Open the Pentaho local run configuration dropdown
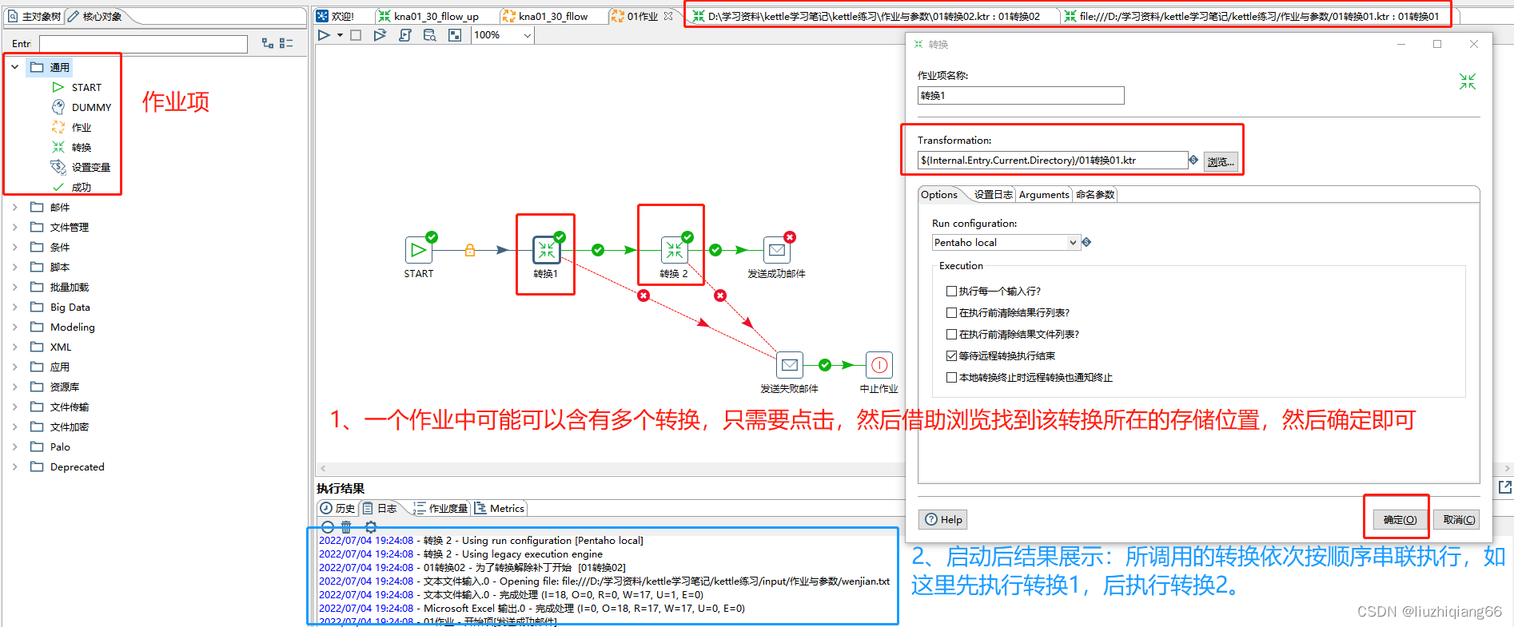The image size is (1514, 627). [1006, 242]
